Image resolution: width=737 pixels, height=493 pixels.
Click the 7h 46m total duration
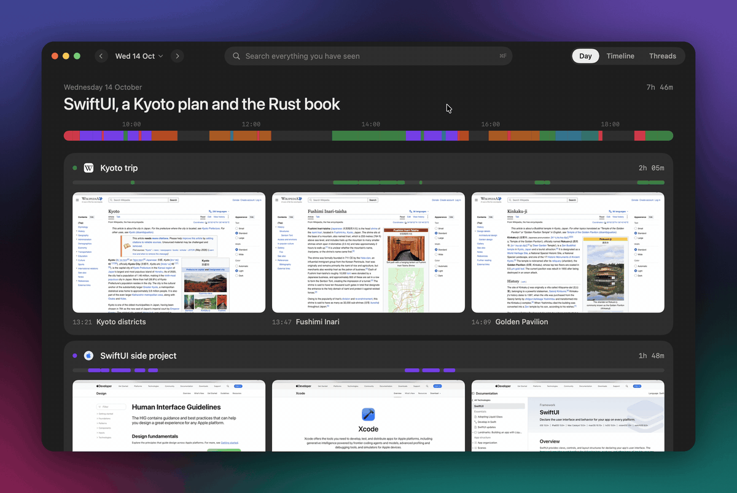coord(660,87)
